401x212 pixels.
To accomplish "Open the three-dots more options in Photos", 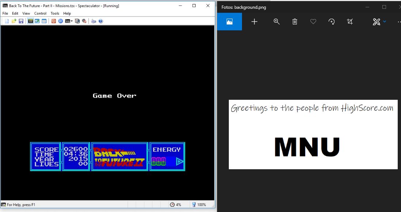I will [399, 22].
